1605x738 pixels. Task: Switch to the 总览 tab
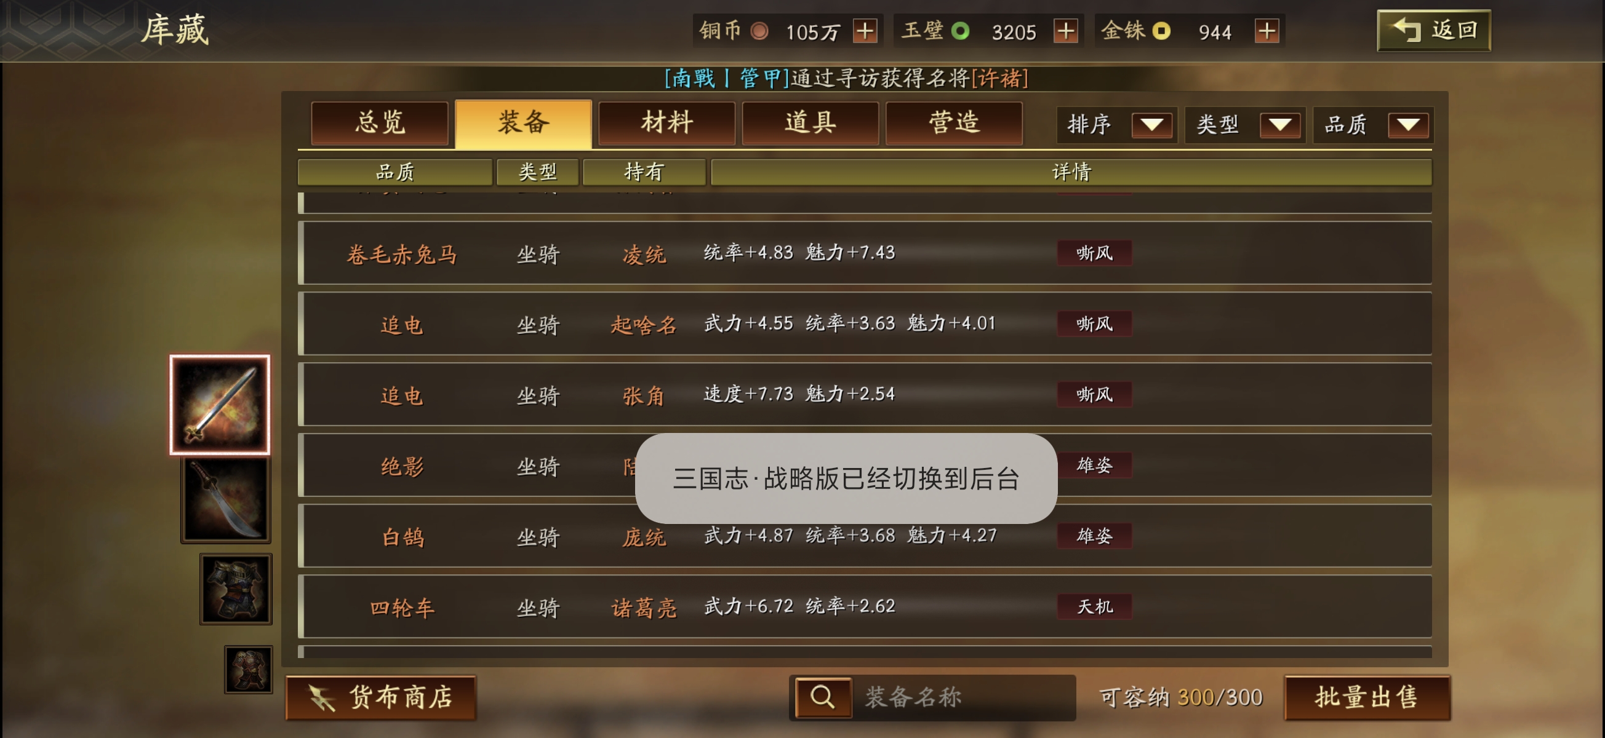(x=380, y=122)
